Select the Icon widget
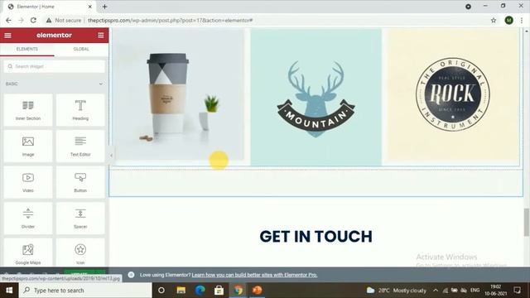530x298 pixels. click(x=80, y=252)
